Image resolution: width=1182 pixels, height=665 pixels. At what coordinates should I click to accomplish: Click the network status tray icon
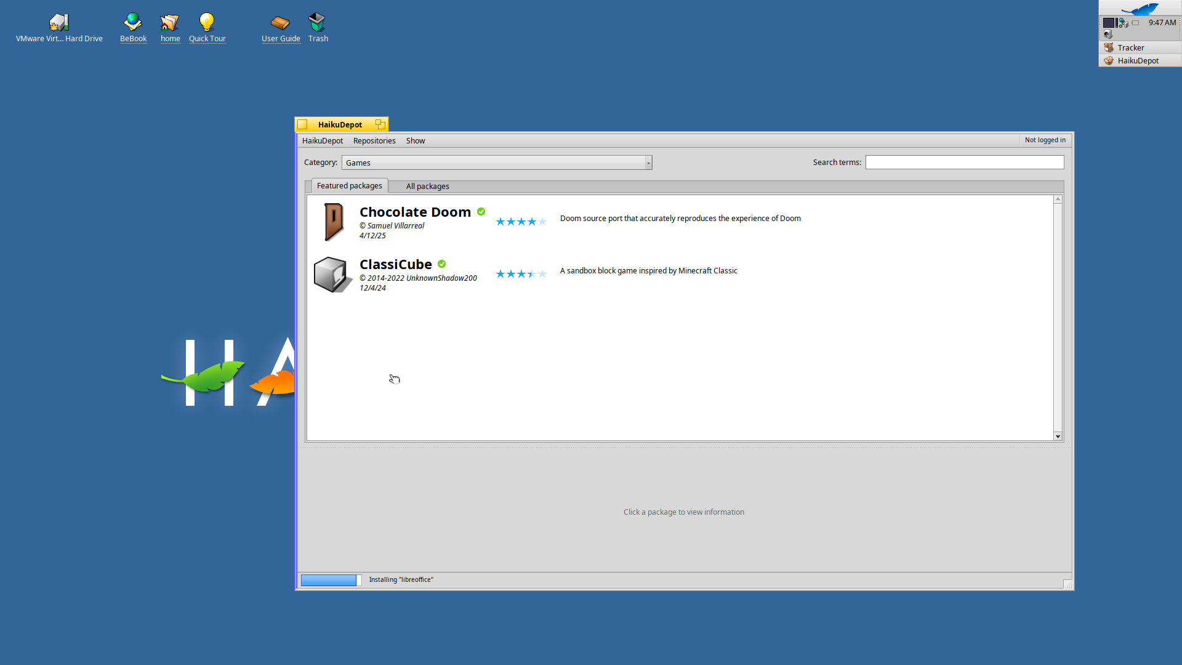coord(1123,23)
